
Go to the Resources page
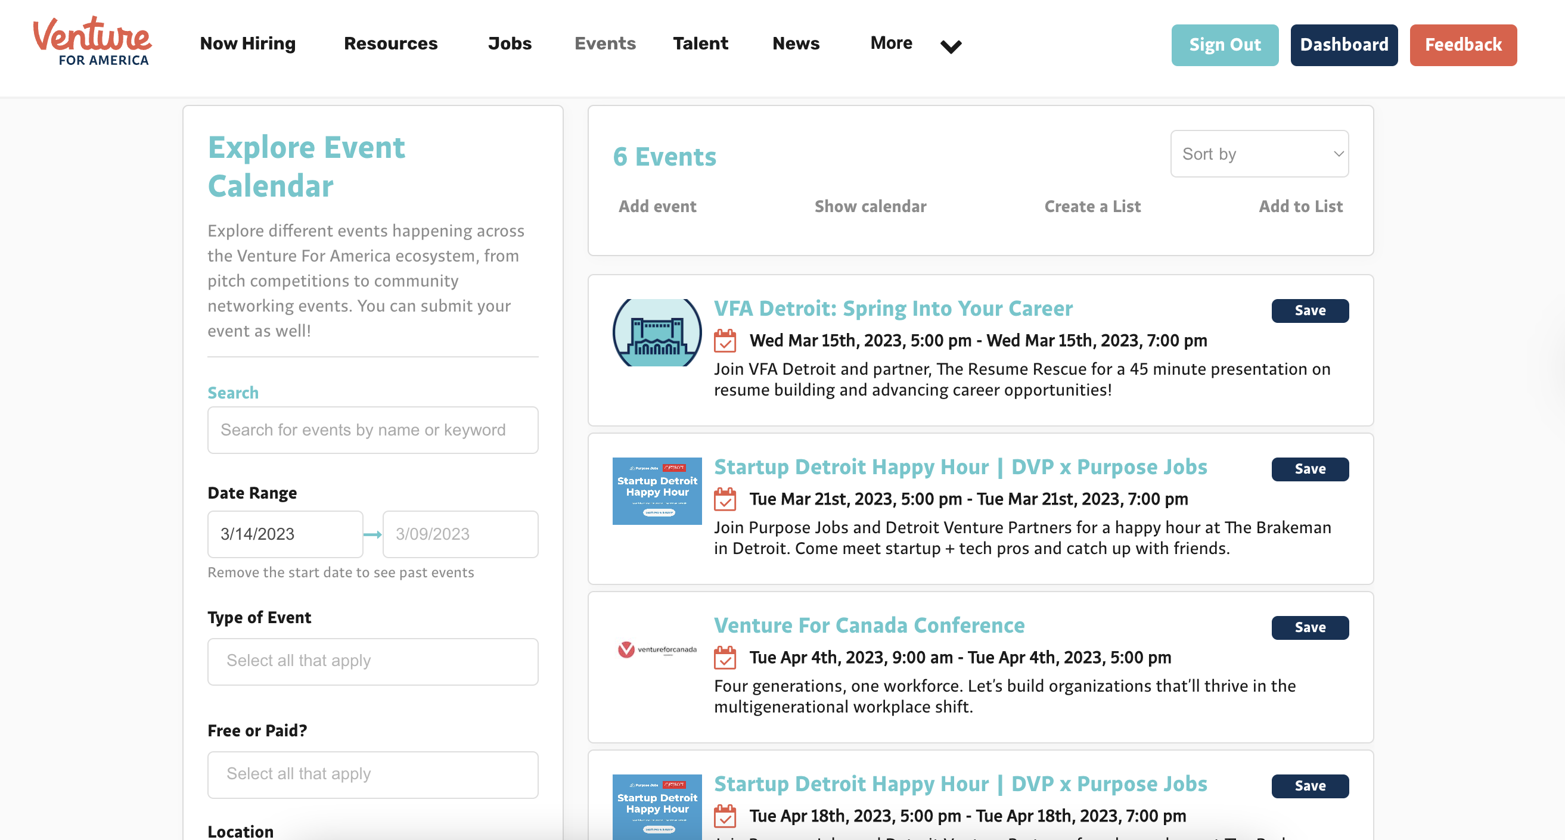[390, 43]
